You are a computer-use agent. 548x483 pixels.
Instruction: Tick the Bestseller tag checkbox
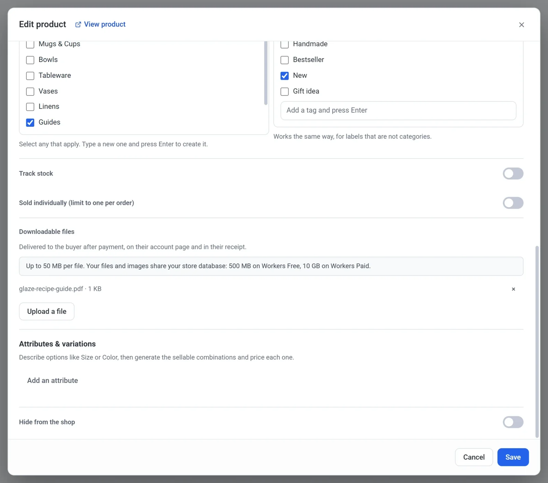coord(285,60)
